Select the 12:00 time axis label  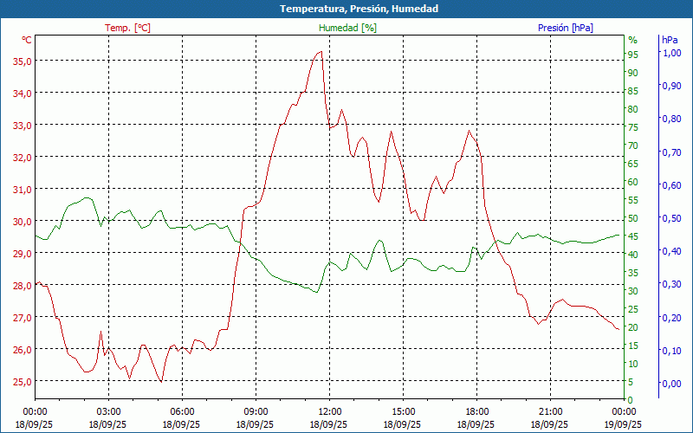click(329, 411)
